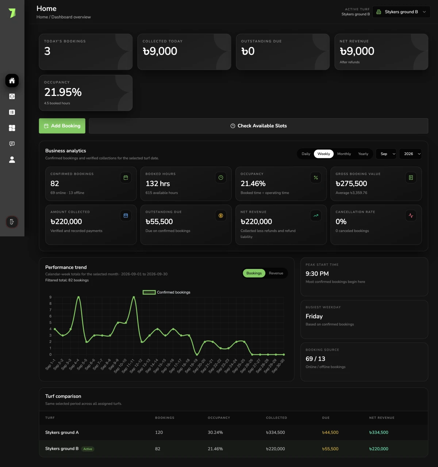438x467 pixels.
Task: Click the Booking Source 69 / 13 card
Action: coord(364,362)
